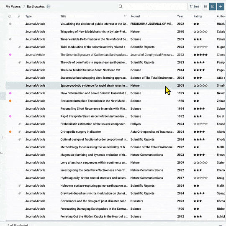Select 'Governance and the design of post-disaster' title
Image resolution: width=226 pixels, height=226 pixels.
coord(94,201)
